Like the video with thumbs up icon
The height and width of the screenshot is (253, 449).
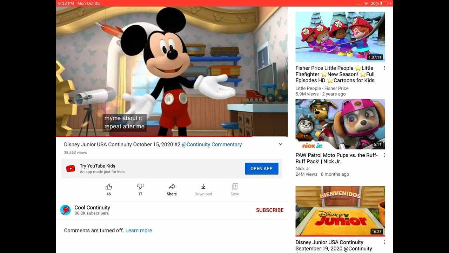(109, 187)
